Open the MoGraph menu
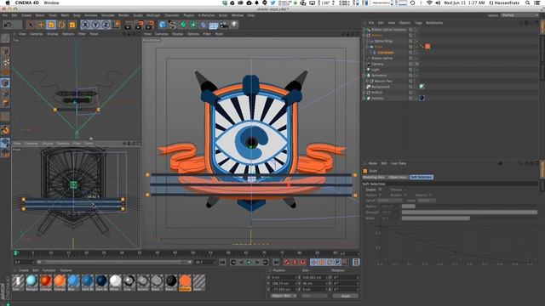Image resolution: width=545 pixels, height=306 pixels. [153, 15]
